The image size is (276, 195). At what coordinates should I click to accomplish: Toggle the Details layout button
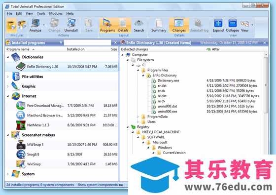[123, 26]
